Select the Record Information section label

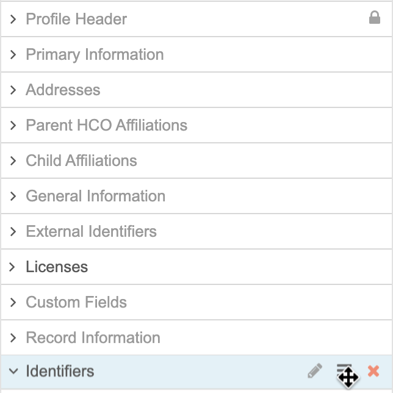pyautogui.click(x=93, y=337)
